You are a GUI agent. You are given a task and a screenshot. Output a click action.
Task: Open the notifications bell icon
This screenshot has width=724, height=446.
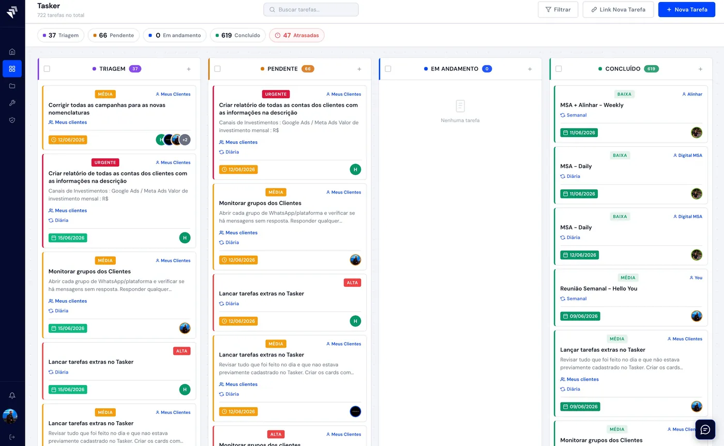coord(12,396)
